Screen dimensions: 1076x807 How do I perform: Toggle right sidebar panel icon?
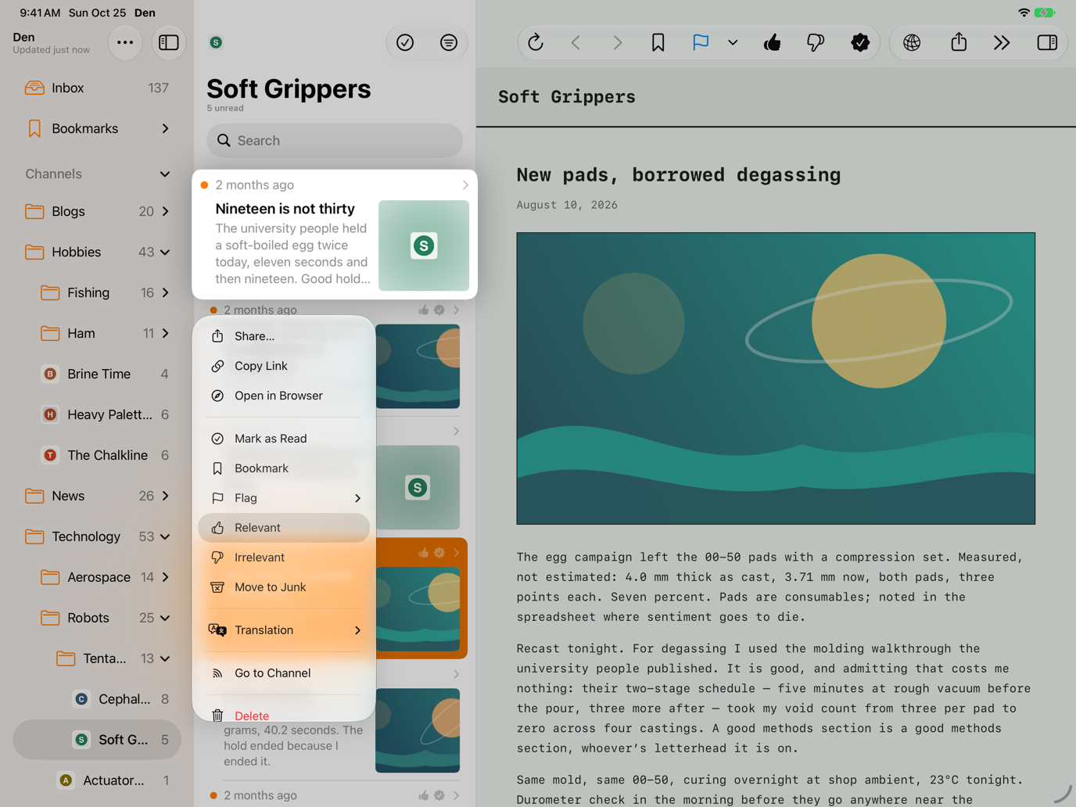[x=1047, y=42]
